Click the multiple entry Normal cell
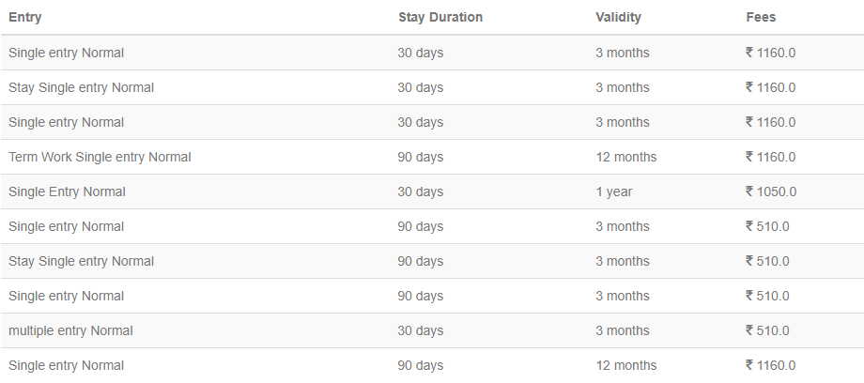 [70, 330]
